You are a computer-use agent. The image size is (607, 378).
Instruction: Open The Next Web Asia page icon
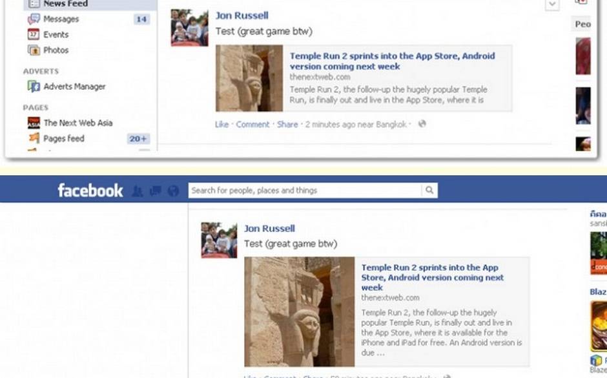point(34,123)
